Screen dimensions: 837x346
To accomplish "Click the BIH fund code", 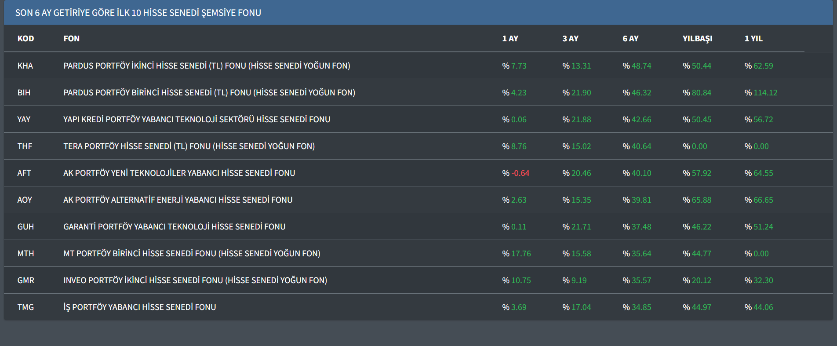I will click(24, 93).
